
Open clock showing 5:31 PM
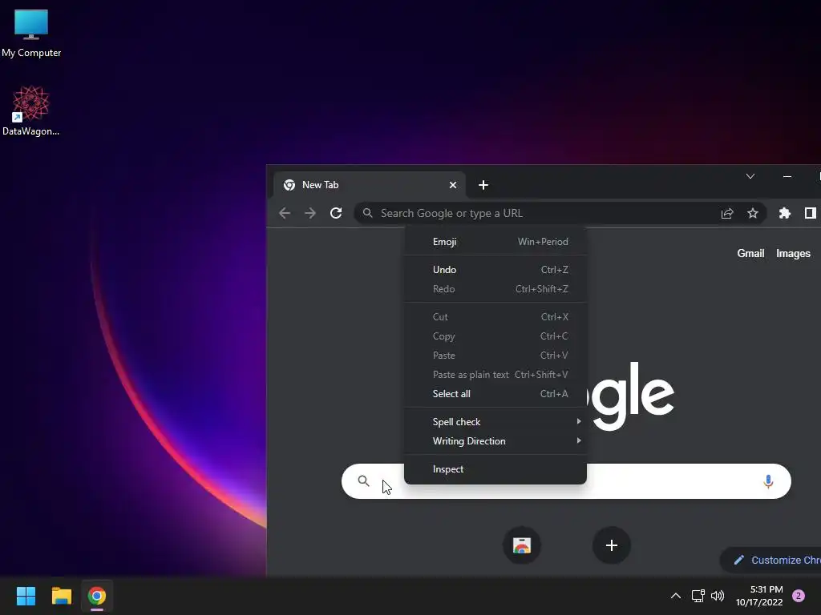tap(759, 596)
